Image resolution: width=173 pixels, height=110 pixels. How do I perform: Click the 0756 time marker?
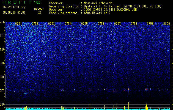(x=101, y=24)
